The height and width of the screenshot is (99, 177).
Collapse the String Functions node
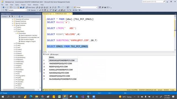pyautogui.click(x=12, y=25)
